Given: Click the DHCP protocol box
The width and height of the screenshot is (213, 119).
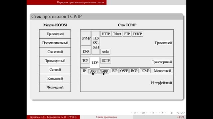Looking at the screenshot, I should point(137,34).
